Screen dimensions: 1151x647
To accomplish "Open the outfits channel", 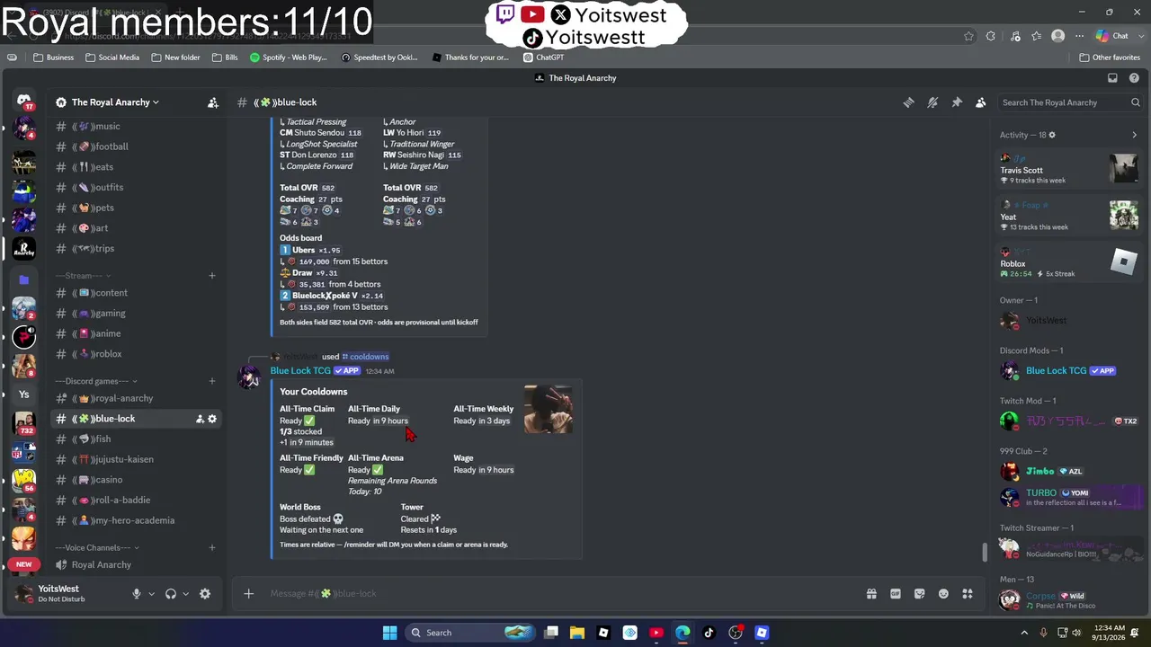I will (135, 187).
